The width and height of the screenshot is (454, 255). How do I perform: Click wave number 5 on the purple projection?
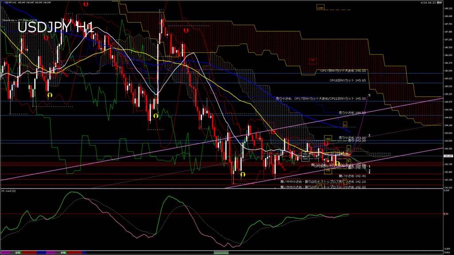[x=369, y=95]
